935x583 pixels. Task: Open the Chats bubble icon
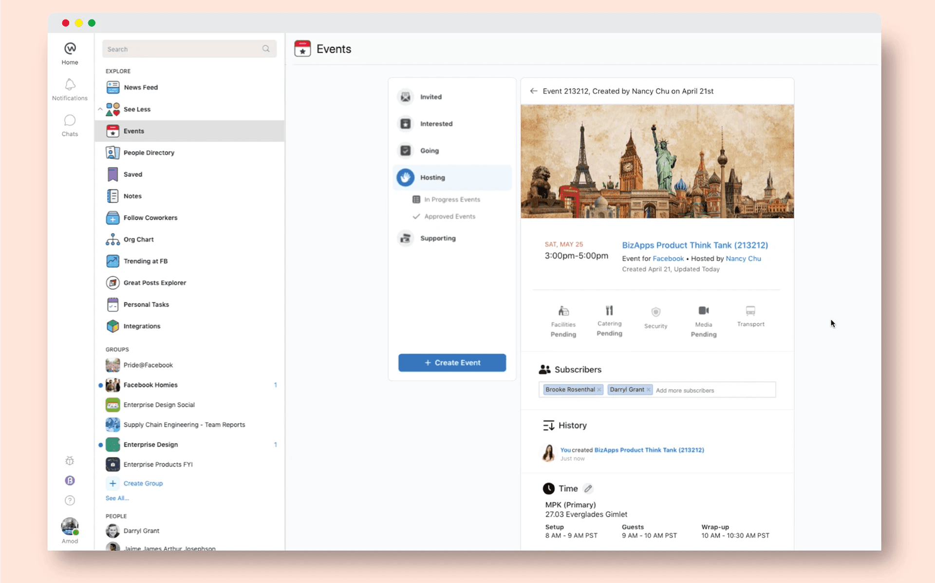pos(70,120)
